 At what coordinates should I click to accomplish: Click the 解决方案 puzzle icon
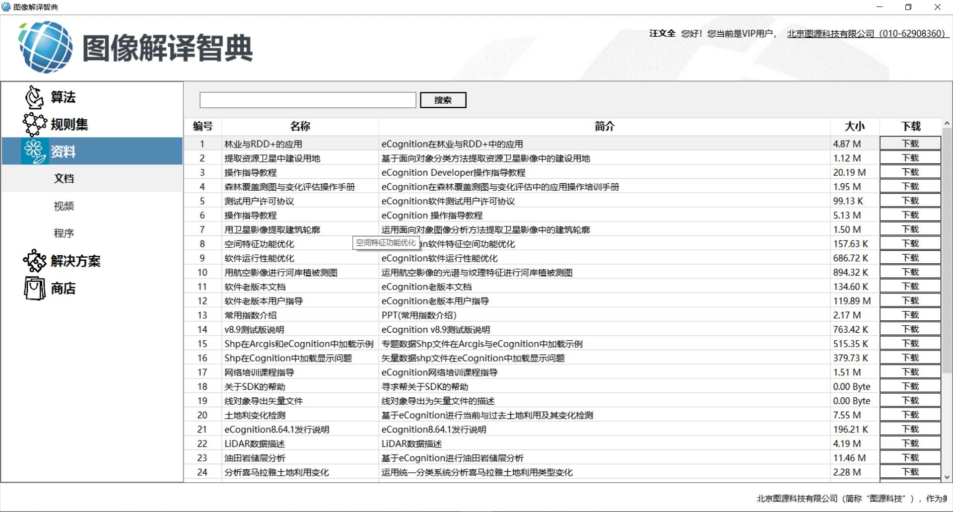[x=34, y=261]
